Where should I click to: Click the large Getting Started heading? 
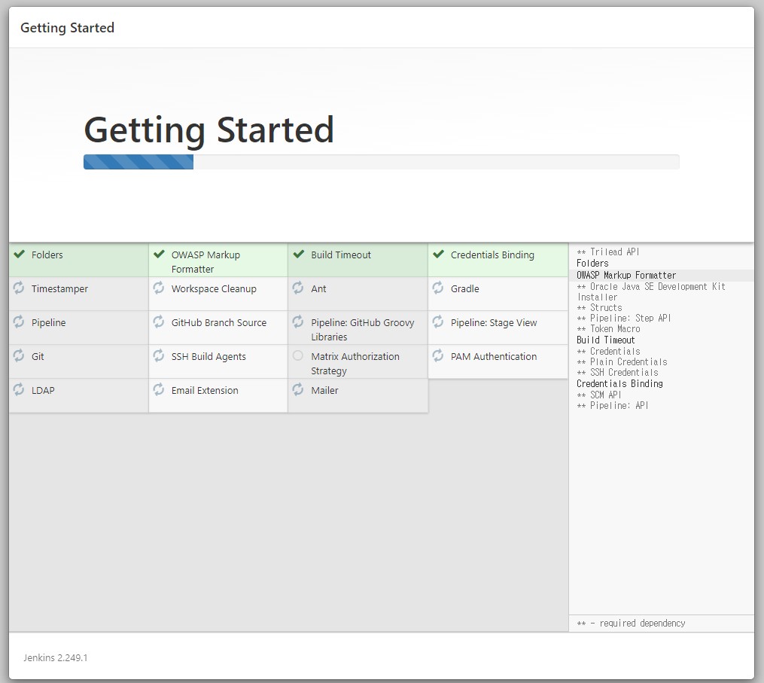coord(209,130)
